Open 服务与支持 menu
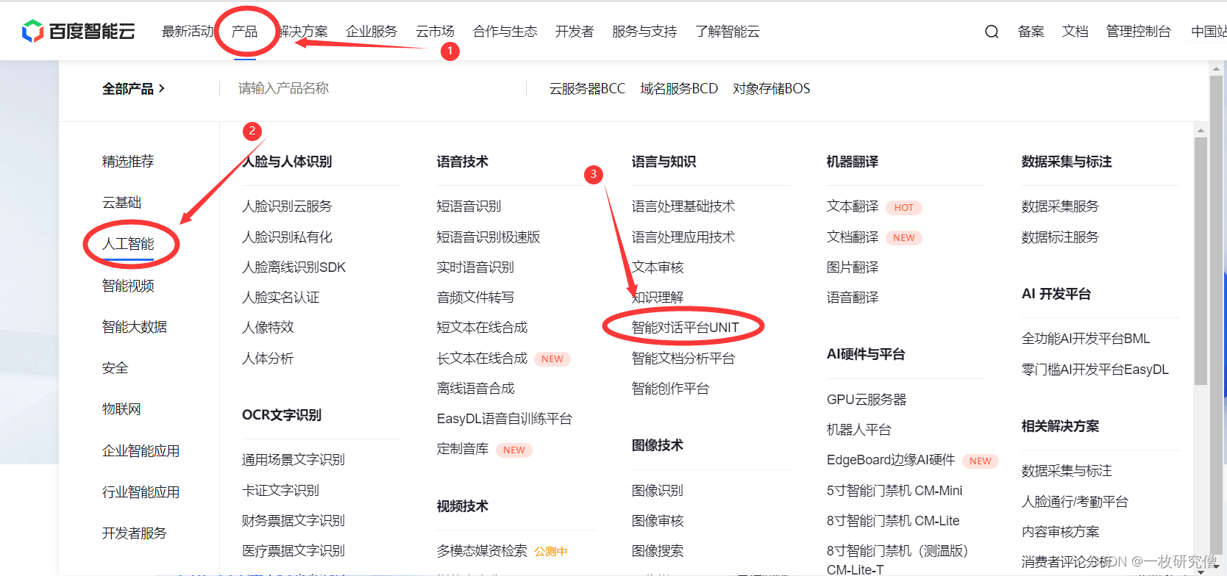The height and width of the screenshot is (576, 1227). (644, 32)
